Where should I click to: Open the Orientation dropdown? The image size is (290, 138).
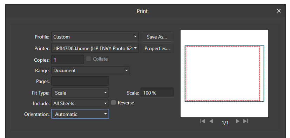click(x=80, y=114)
